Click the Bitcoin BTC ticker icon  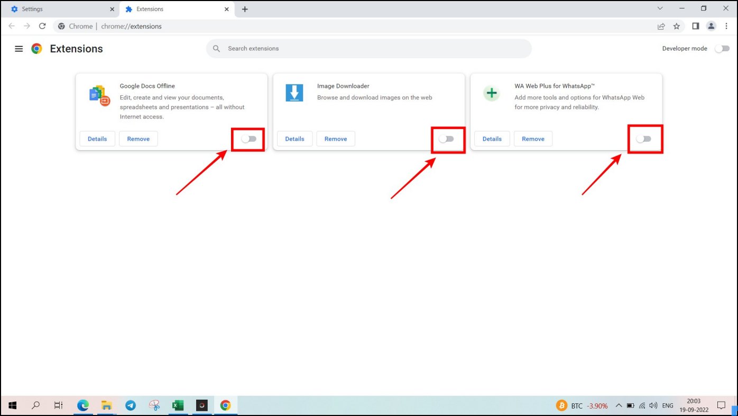[561, 405]
